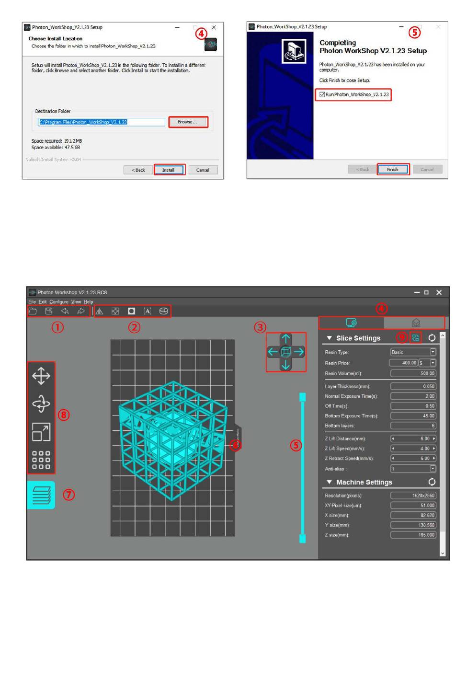Activate the Punch hole tool
The width and height of the screenshot is (455, 680).
(131, 311)
